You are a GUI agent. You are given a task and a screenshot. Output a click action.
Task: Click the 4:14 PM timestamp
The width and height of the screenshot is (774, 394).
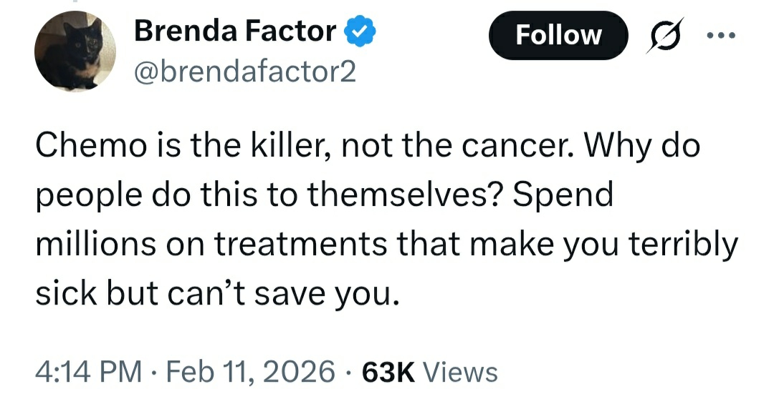(88, 371)
